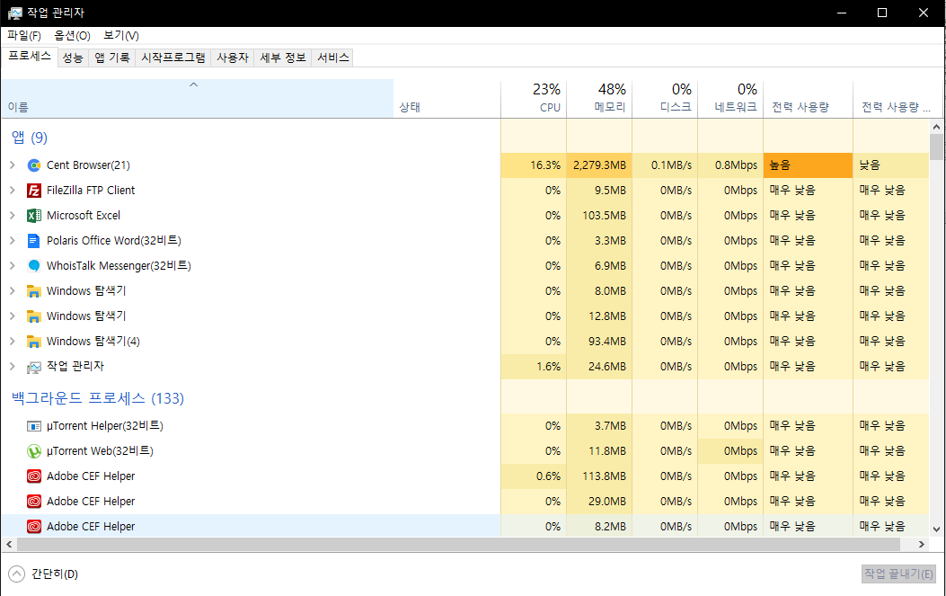This screenshot has height=596, width=946.
Task: Expand the 작업 관리자 app entry
Action: [12, 367]
